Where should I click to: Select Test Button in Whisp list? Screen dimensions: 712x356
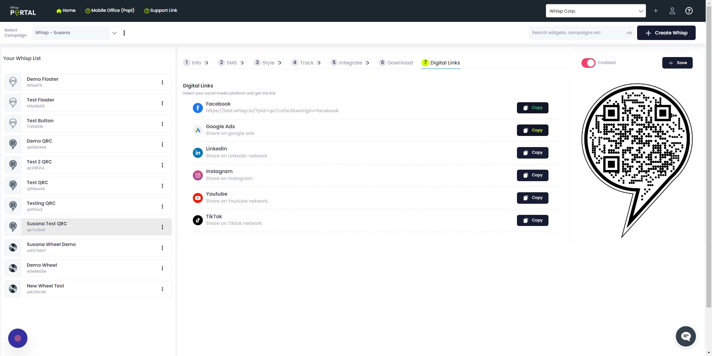88,123
